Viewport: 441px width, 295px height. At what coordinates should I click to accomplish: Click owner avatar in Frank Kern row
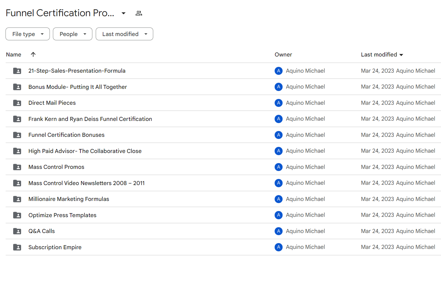tap(279, 119)
